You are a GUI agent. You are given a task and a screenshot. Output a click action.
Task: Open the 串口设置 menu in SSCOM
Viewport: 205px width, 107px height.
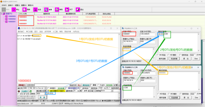click(x=29, y=32)
